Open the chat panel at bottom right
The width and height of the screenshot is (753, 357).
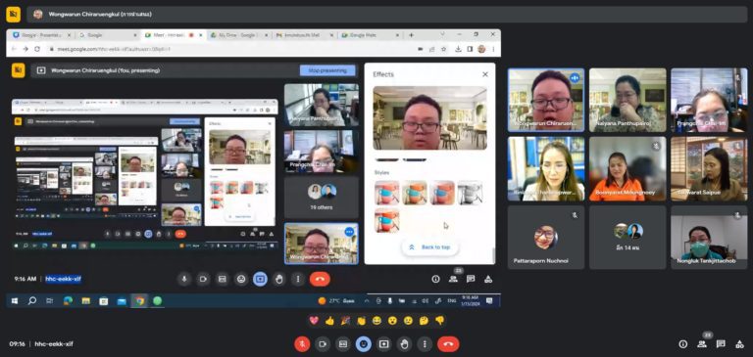(721, 343)
